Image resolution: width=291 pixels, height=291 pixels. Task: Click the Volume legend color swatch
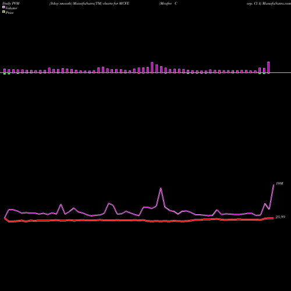tap(3, 7)
